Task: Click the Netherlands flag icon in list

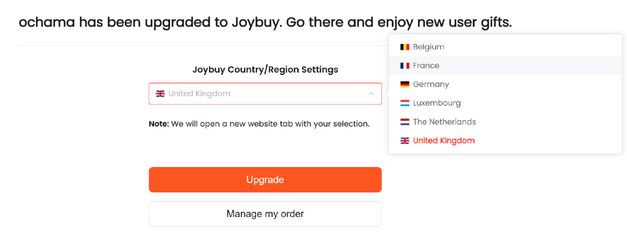Action: (405, 122)
